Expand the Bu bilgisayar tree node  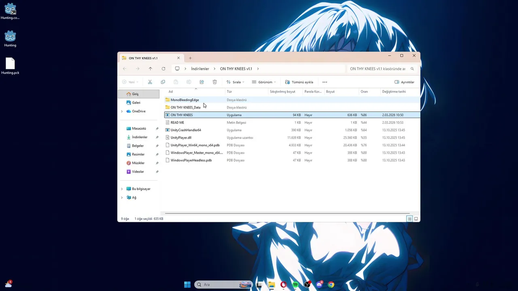[122, 189]
